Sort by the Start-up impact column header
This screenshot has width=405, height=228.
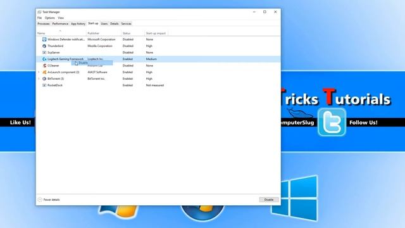coord(156,33)
